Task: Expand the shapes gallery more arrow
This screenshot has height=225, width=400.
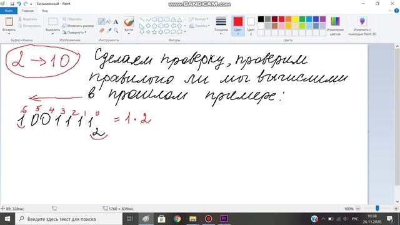Action: 185,32
